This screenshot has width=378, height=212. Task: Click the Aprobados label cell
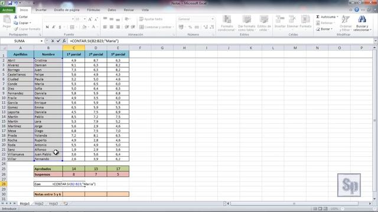pyautogui.click(x=48, y=169)
